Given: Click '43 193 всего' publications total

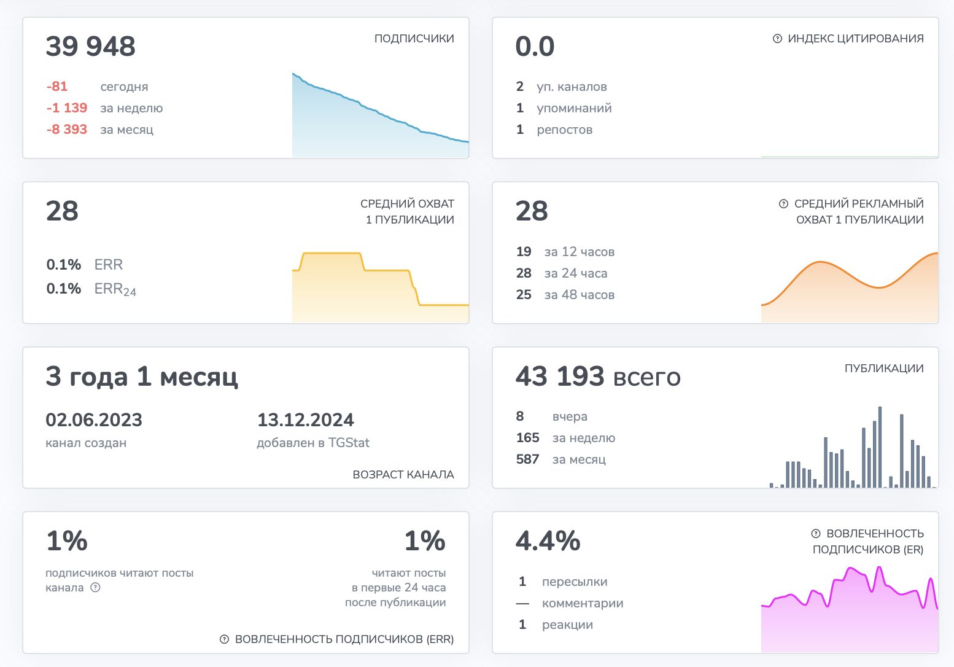Looking at the screenshot, I should [599, 376].
